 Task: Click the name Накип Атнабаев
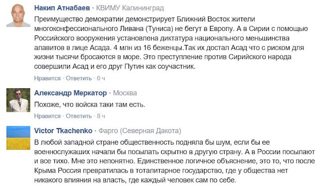click(x=62, y=8)
